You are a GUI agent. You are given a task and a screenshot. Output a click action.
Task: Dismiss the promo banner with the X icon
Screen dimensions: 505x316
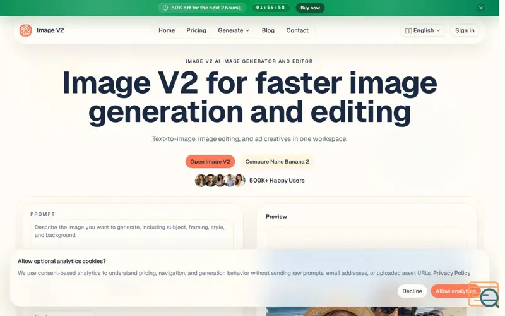pyautogui.click(x=481, y=8)
